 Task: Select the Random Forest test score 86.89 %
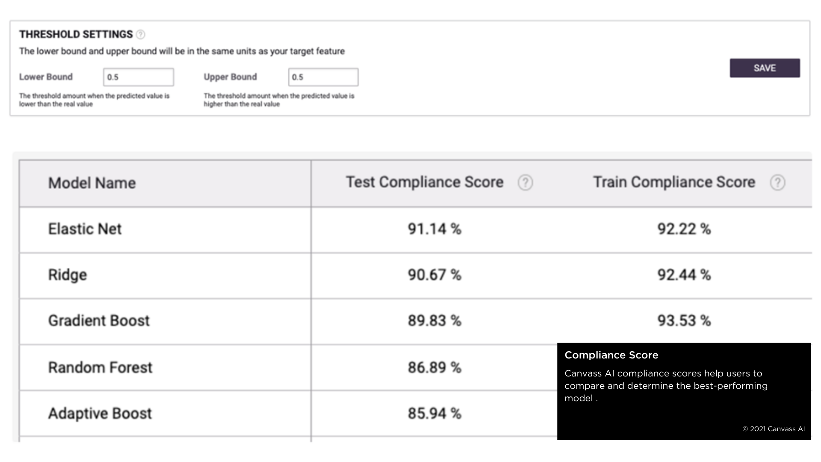[434, 367]
